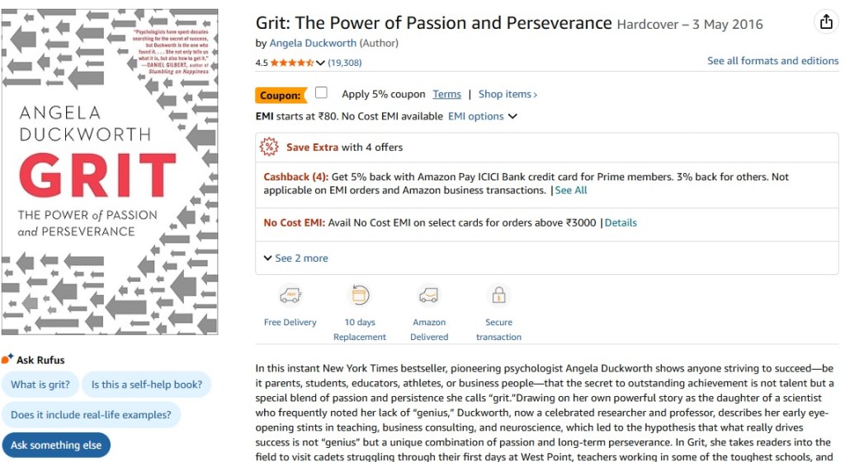
Task: Click the Ask something else button
Action: (56, 445)
